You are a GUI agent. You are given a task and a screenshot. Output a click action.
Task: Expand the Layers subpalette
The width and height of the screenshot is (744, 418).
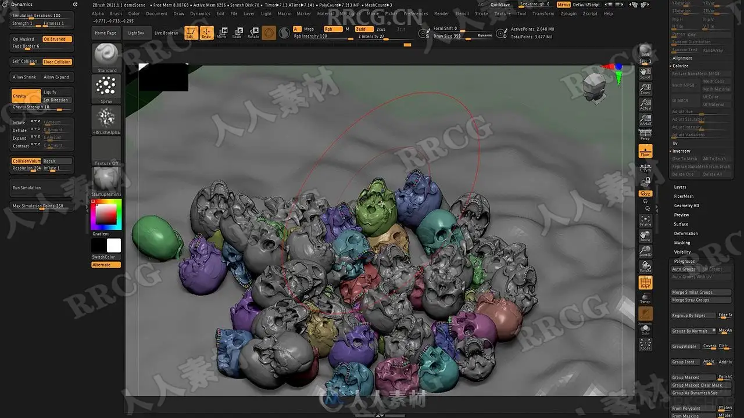click(680, 187)
